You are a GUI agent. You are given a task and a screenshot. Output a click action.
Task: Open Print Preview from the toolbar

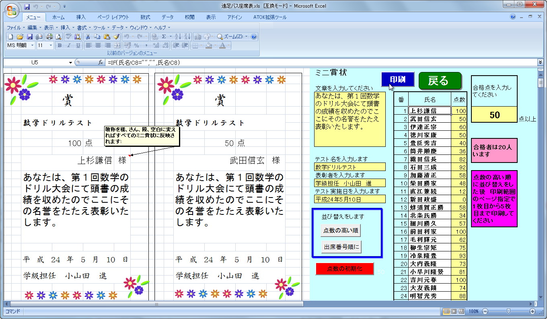pyautogui.click(x=58, y=37)
